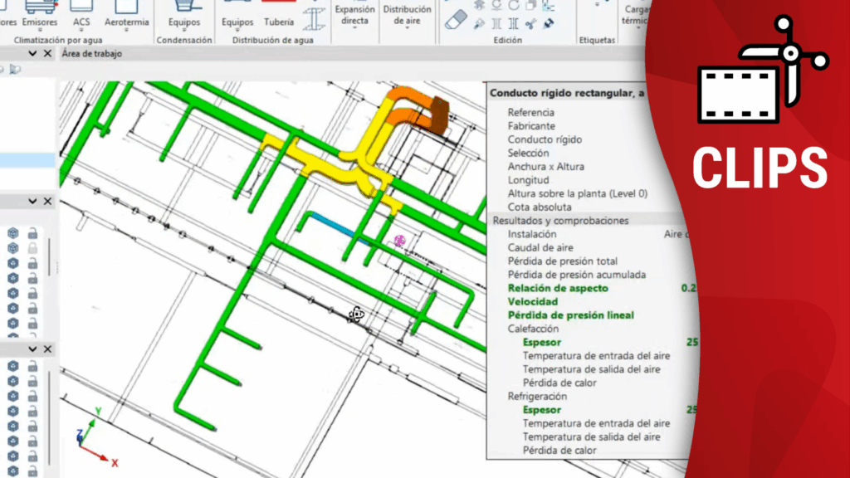Toggle the top cube visibility icon in the middle-left list

click(13, 233)
